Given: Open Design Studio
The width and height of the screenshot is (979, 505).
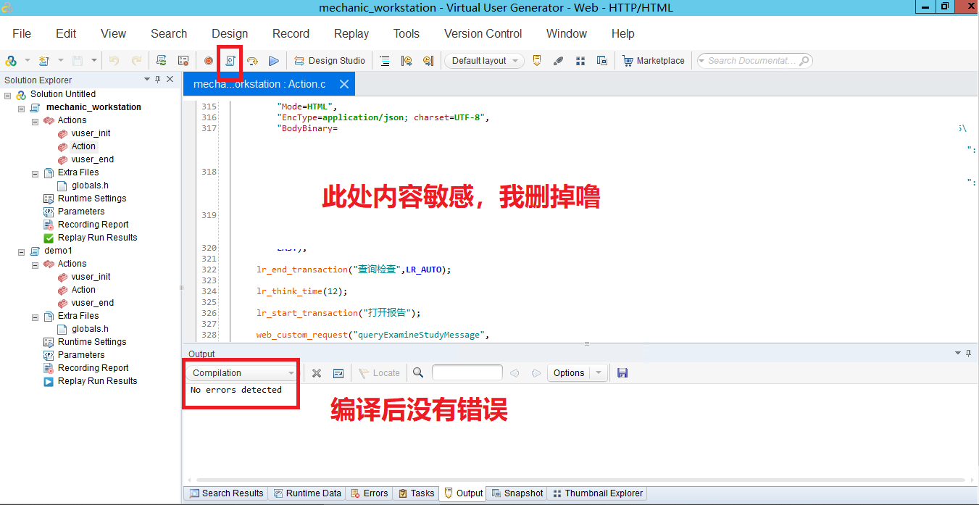Looking at the screenshot, I should point(329,61).
